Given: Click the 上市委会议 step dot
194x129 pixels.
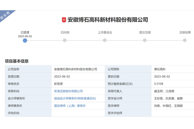Looking at the screenshot, I should click(x=104, y=40).
